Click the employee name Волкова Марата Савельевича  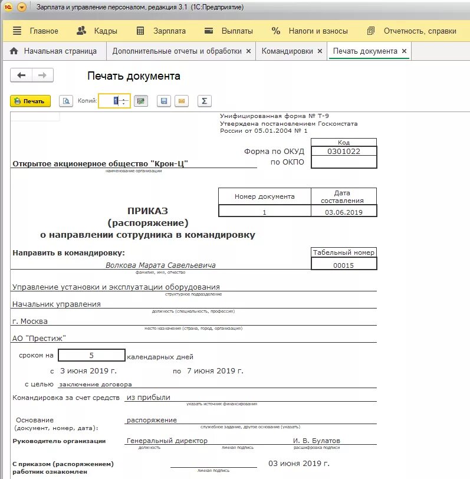click(x=160, y=265)
